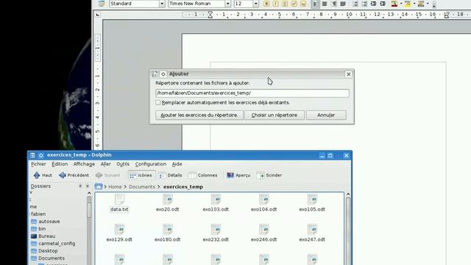This screenshot has height=265, width=471.
Task: Go up with Haut button
Action: click(x=43, y=175)
